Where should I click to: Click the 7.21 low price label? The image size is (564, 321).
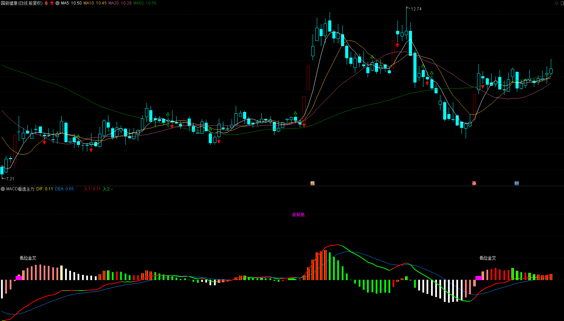tap(10, 179)
